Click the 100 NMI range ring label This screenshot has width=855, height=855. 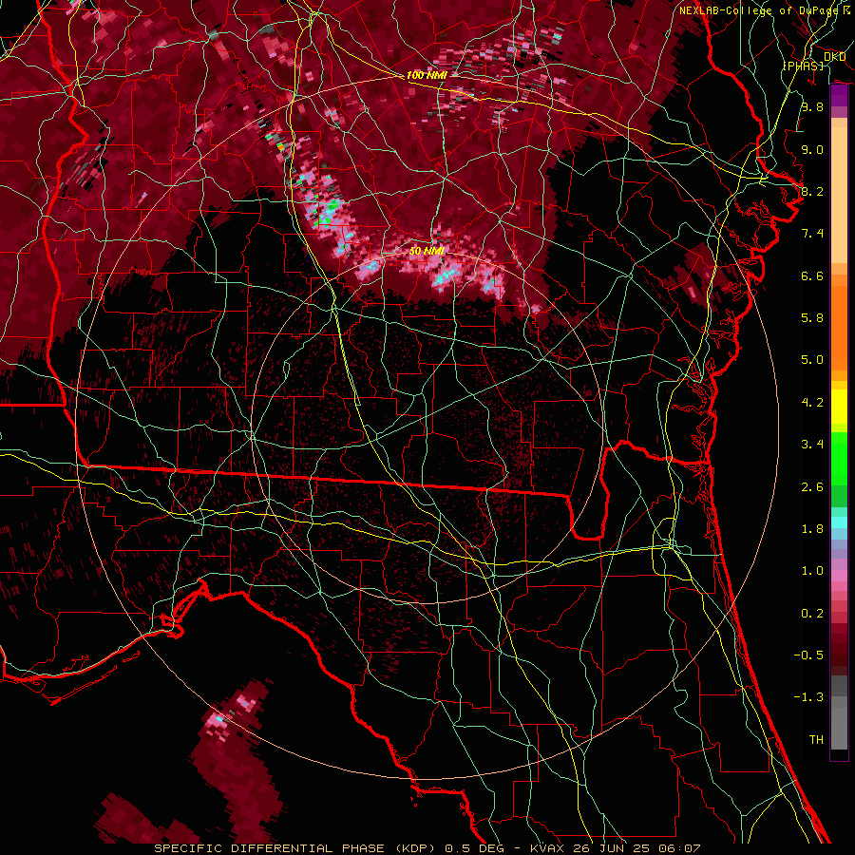427,75
